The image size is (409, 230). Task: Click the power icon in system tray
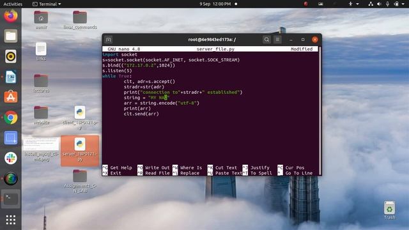[396, 4]
